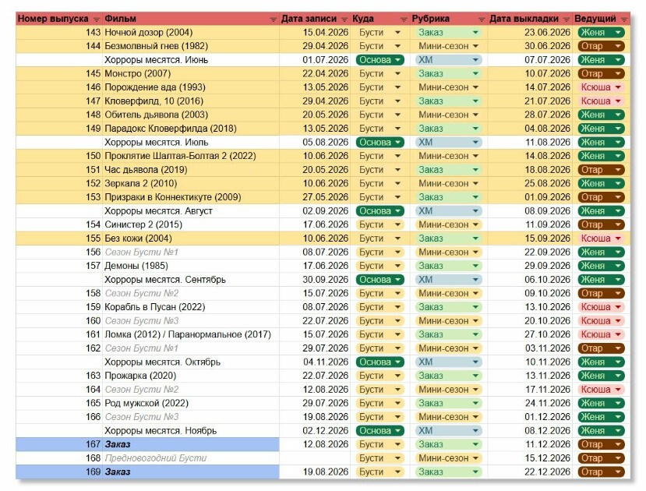Open filter icon in Номер выпуска header
The height and width of the screenshot is (491, 646).
97,19
